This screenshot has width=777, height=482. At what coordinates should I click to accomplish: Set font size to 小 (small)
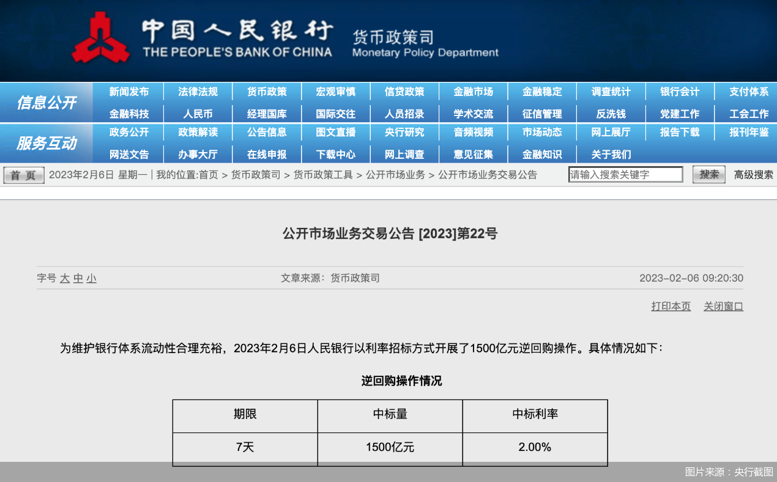click(x=91, y=279)
